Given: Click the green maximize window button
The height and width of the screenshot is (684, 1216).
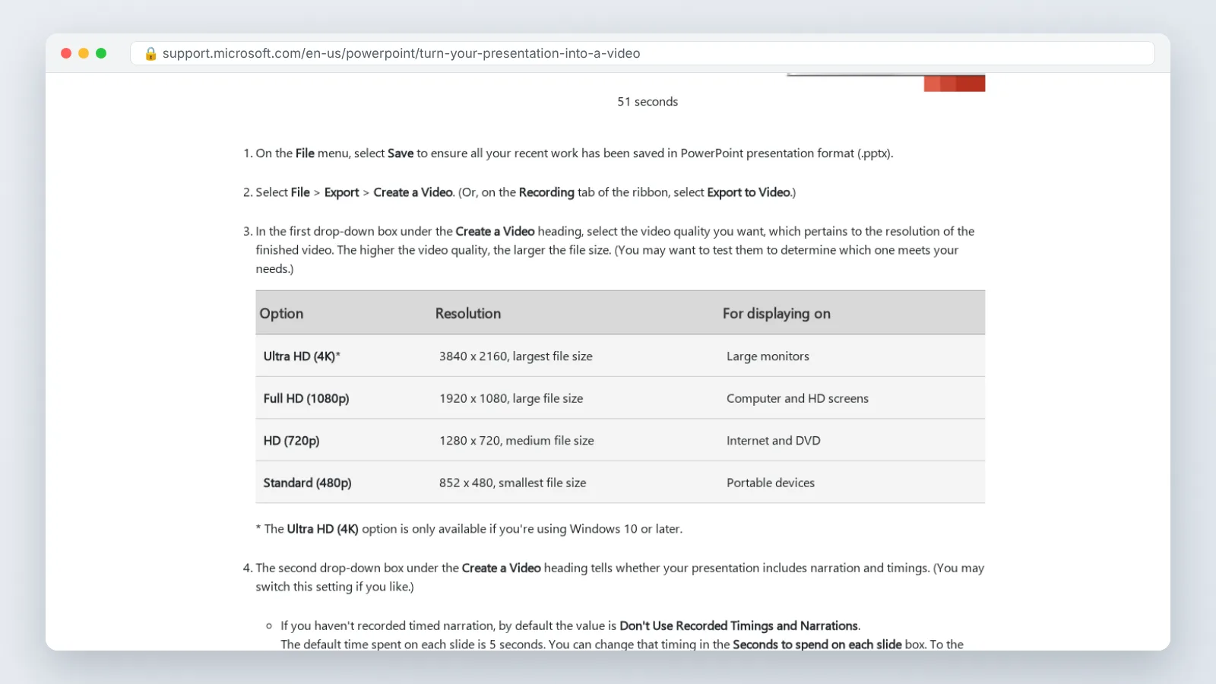Looking at the screenshot, I should pos(101,53).
